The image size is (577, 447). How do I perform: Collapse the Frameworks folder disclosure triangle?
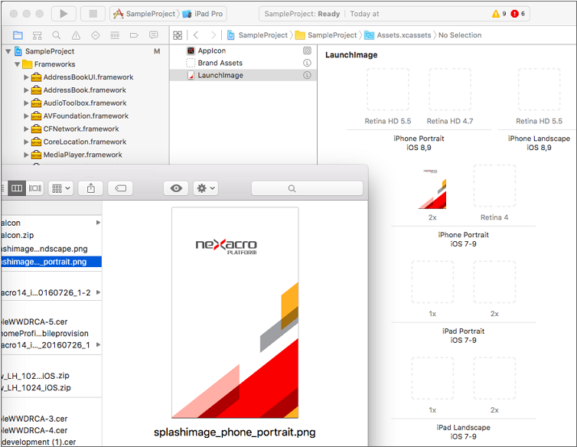(x=18, y=64)
